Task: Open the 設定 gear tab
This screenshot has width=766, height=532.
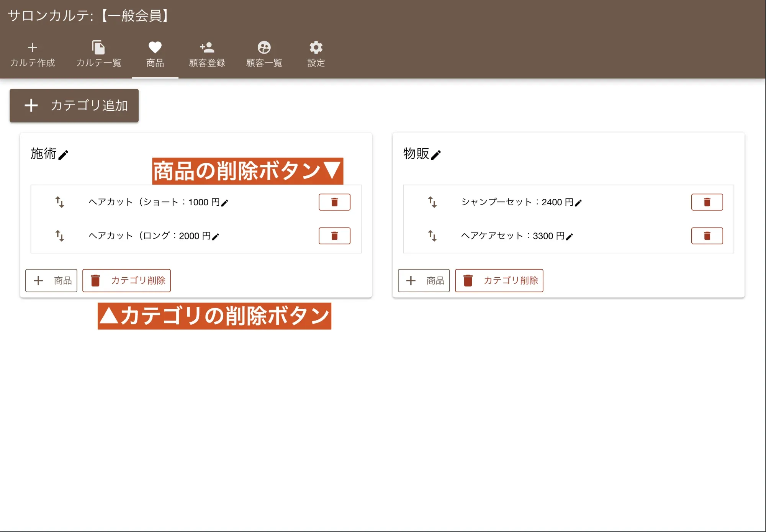Action: point(316,54)
